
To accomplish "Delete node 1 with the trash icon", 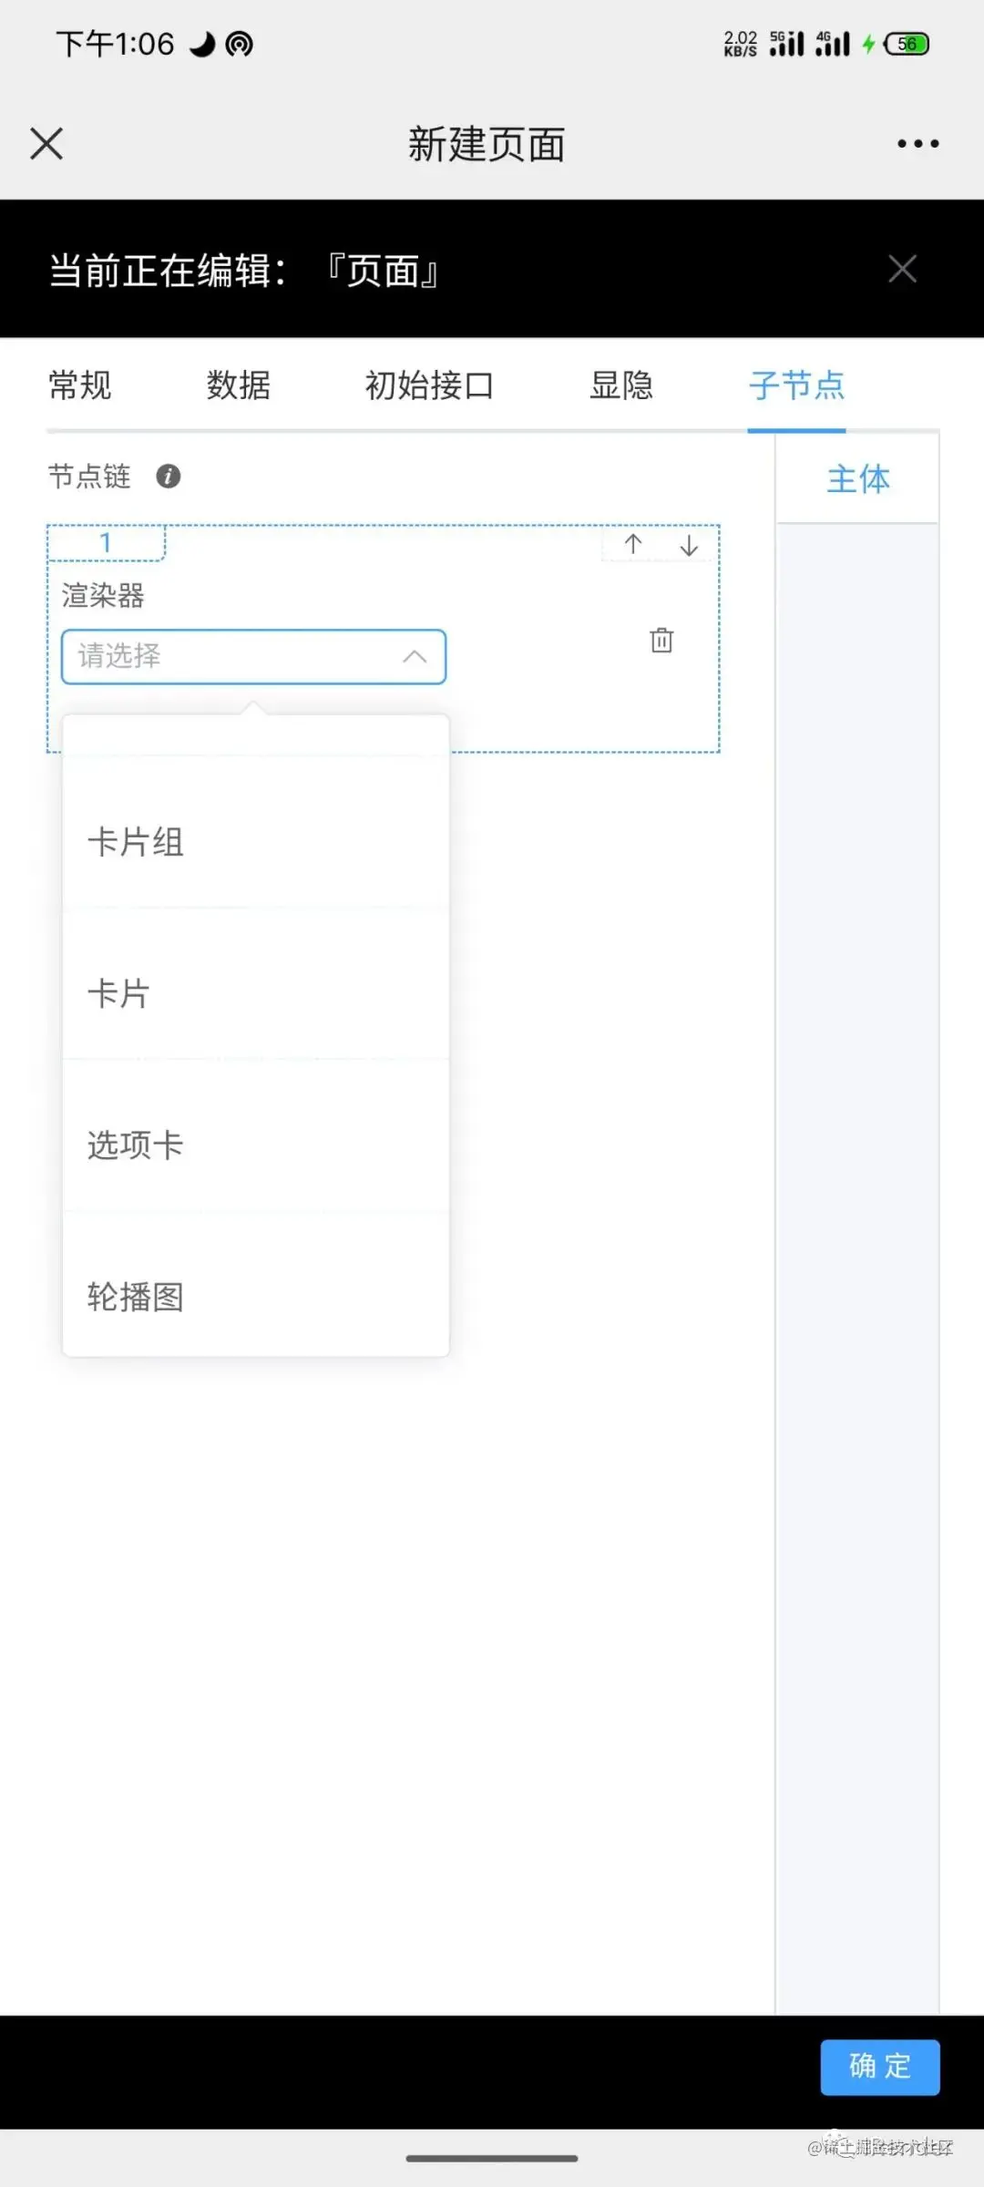I will 661,641.
